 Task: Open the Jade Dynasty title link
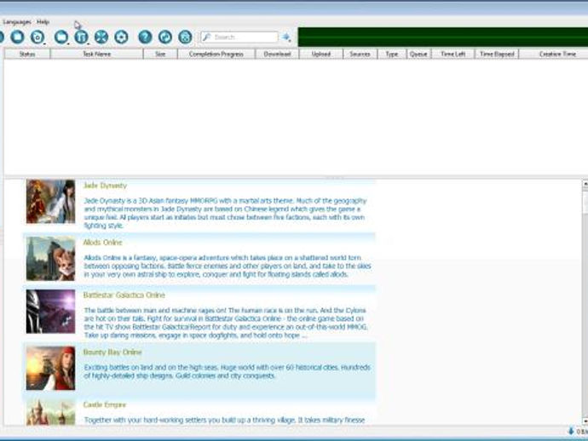click(105, 186)
